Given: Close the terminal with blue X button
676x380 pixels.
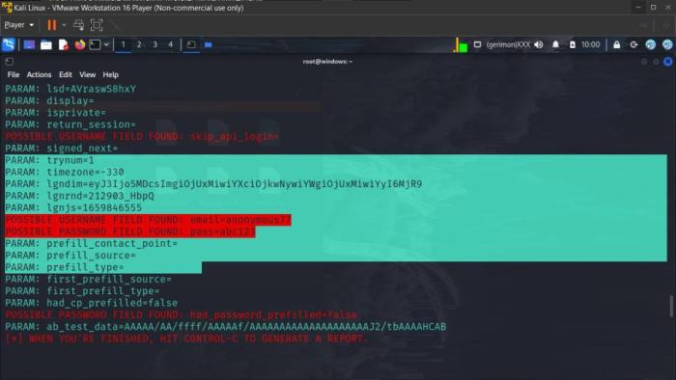Looking at the screenshot, I should [668, 62].
